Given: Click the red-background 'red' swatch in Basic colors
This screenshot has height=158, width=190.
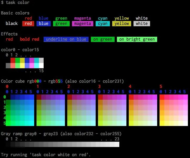Looking at the screenshot, I should coord(28,24).
